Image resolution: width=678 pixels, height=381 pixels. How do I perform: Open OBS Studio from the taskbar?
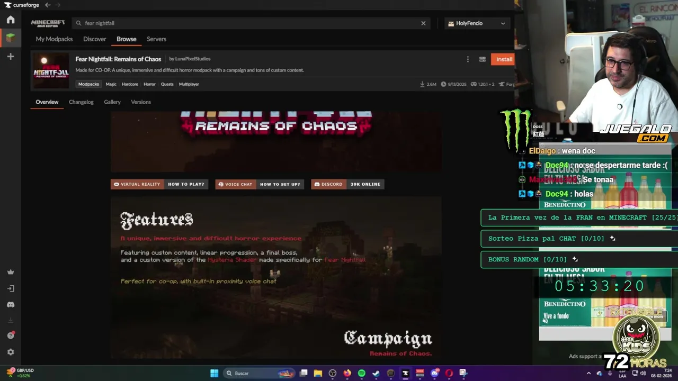[x=333, y=373]
